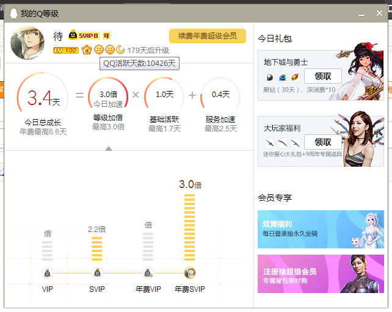Select the SVIP label on chart
This screenshot has width=392, height=312.
pyautogui.click(x=97, y=289)
